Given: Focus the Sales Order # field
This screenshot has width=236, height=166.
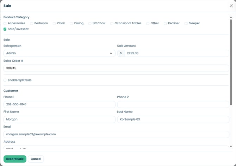Looking at the screenshot, I should pos(116,68).
